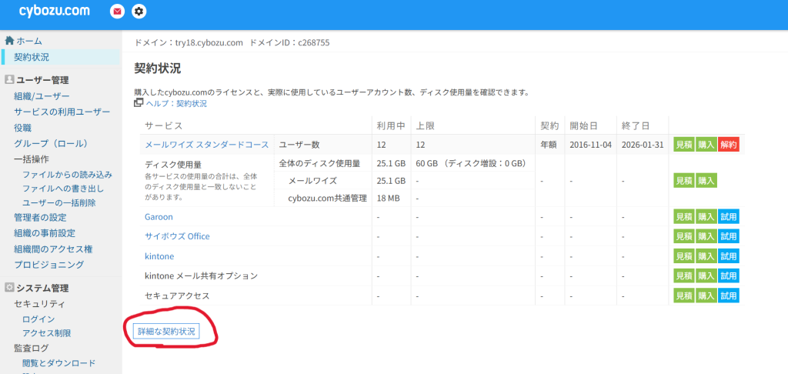Open the ヘルプ：契約状況 link

point(176,103)
